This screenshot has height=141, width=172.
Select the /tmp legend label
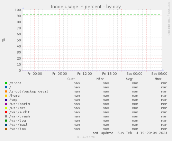point(13,100)
